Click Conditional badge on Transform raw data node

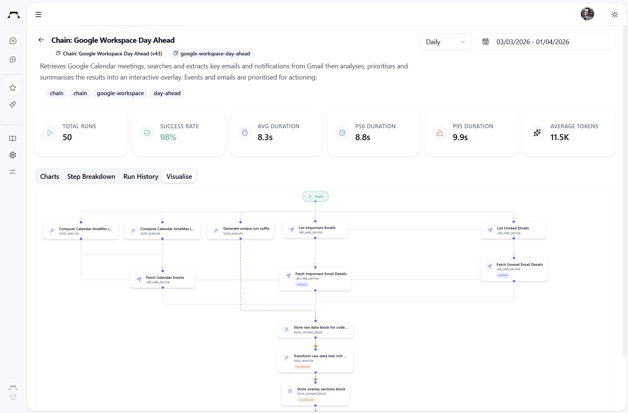(x=302, y=367)
